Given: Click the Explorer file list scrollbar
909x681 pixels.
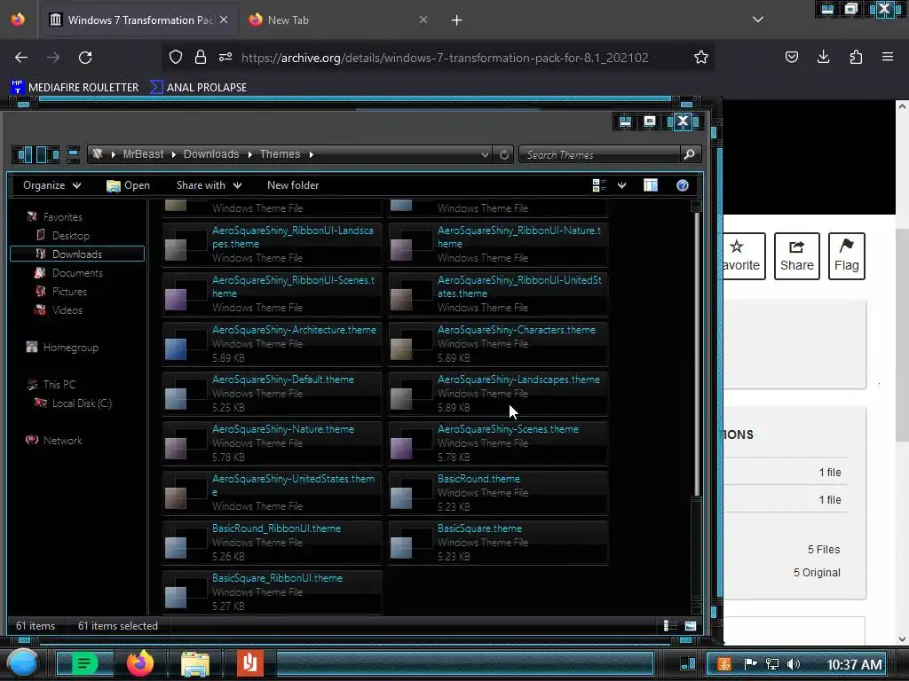Looking at the screenshot, I should coord(697,353).
